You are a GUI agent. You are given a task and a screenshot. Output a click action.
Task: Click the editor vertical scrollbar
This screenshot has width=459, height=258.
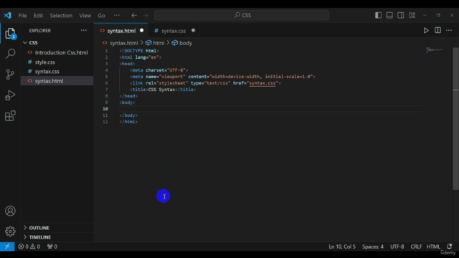[455, 118]
